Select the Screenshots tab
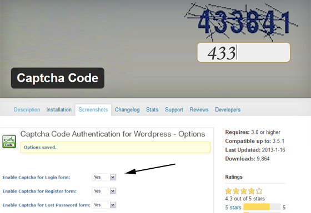This screenshot has height=213, width=311. tap(93, 110)
